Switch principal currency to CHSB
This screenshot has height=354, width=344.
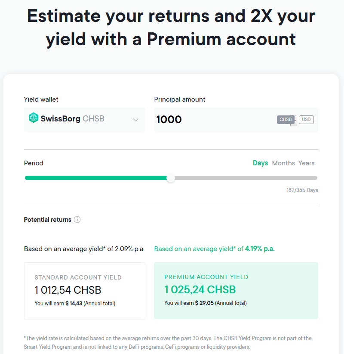tap(286, 119)
